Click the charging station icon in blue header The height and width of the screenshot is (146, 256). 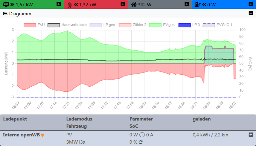point(198,4)
